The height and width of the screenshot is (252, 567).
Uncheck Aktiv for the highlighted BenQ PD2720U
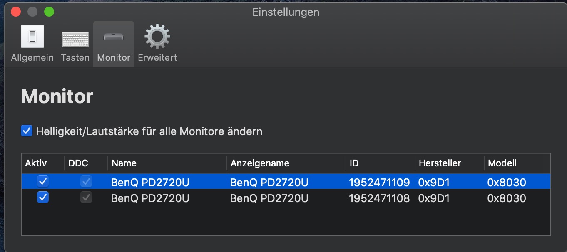coord(43,181)
